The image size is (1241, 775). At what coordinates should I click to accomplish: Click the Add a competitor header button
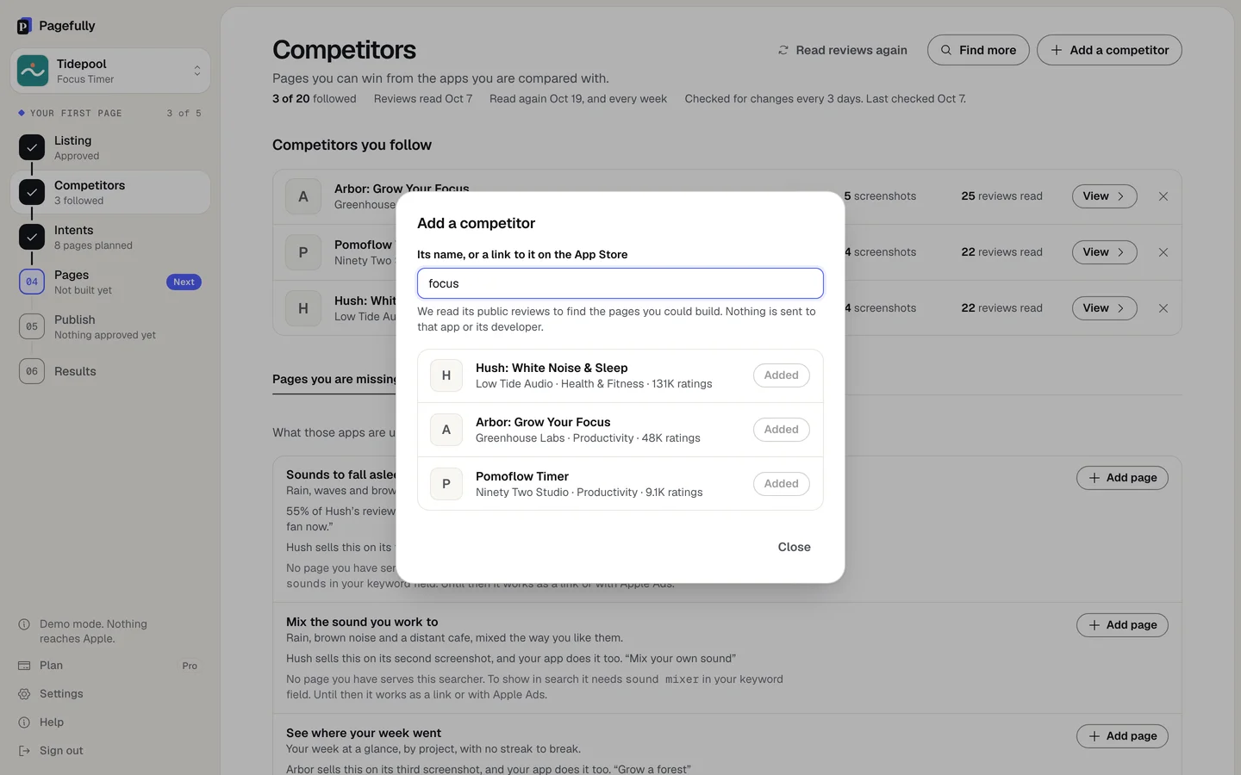coord(1109,50)
